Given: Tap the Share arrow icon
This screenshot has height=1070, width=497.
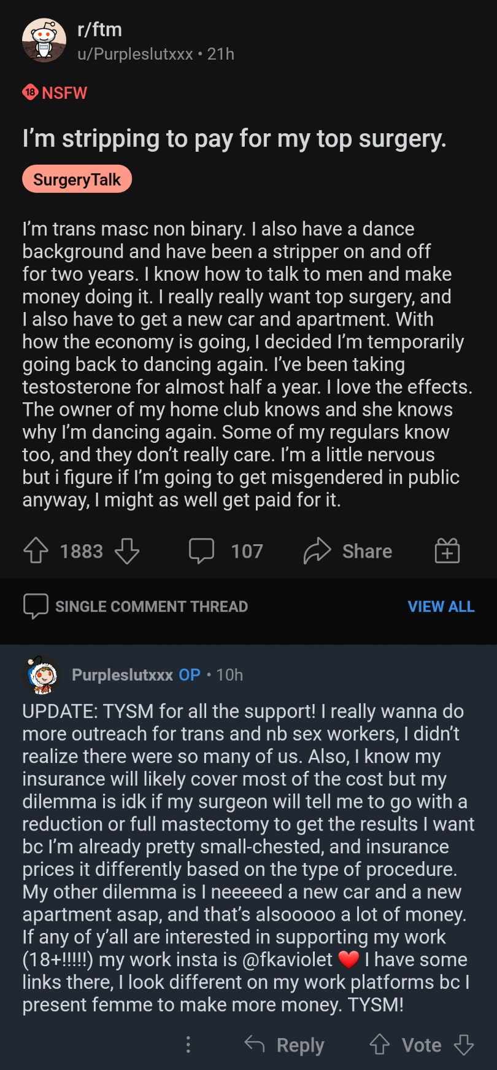Looking at the screenshot, I should click(x=317, y=550).
